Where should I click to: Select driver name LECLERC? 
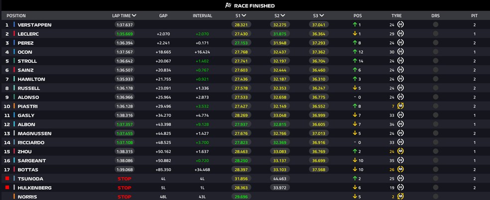(28, 34)
